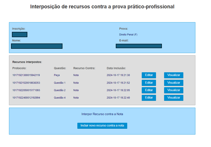The height and width of the screenshot is (147, 211).
Task: Click the Direito Penal (F) exam text
Action: (128, 35)
